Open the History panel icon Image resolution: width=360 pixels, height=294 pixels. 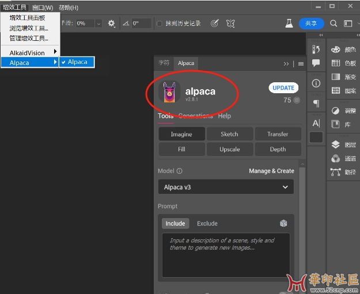tap(316, 49)
